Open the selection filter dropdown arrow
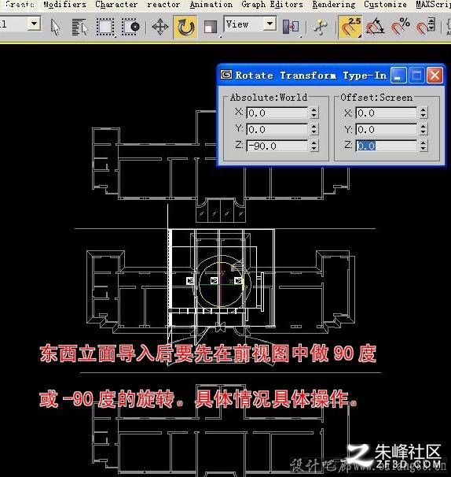The width and height of the screenshot is (451, 477). [34, 24]
